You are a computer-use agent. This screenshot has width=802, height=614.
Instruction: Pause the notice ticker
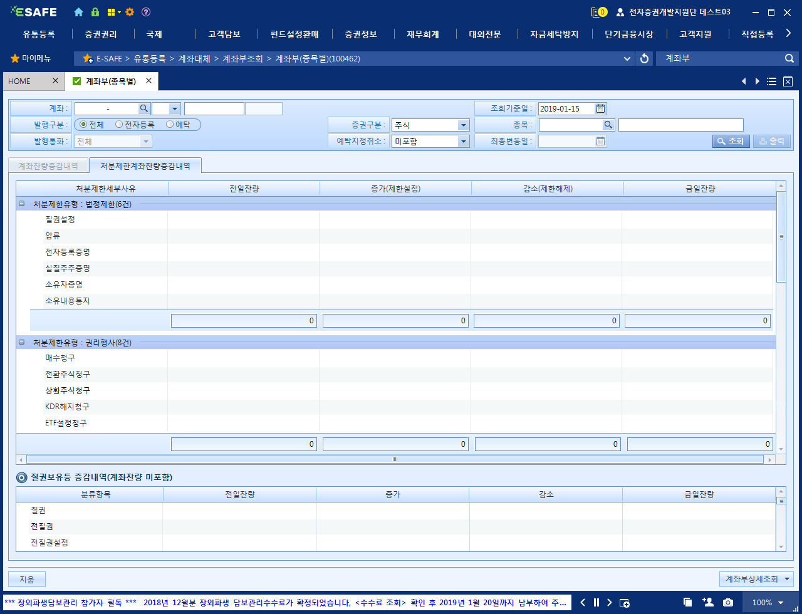click(x=596, y=603)
